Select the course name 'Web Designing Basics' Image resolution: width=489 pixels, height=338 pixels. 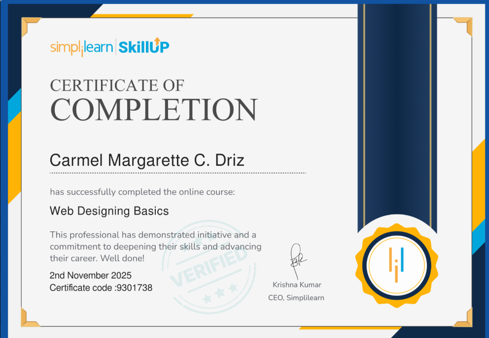(109, 211)
